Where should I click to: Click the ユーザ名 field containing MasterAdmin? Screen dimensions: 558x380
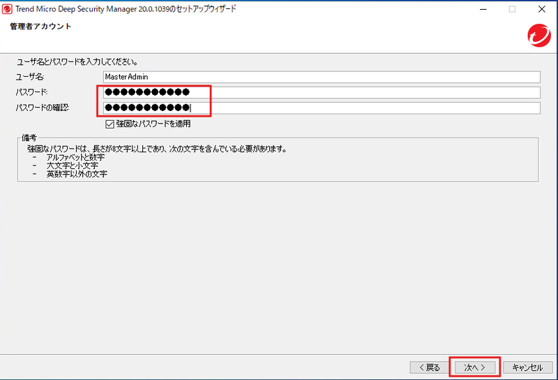pos(322,77)
